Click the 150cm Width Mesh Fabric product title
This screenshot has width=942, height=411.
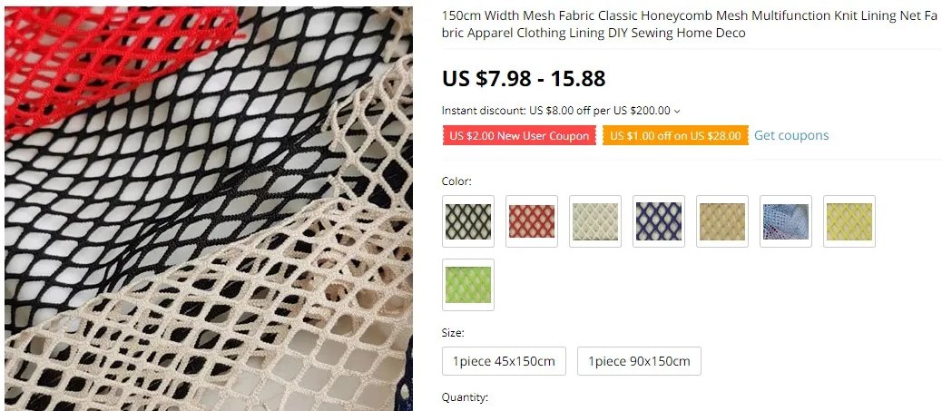[x=690, y=24]
